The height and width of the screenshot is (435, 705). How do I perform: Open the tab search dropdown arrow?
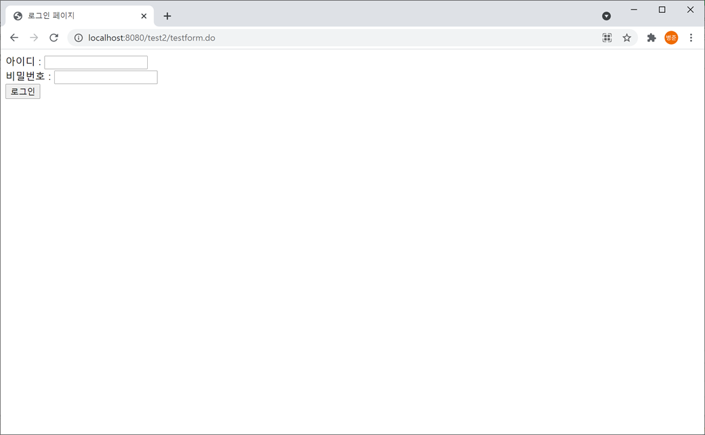(x=607, y=16)
